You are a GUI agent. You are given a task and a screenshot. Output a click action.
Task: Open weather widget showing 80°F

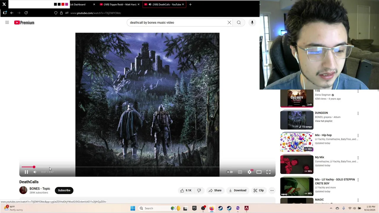tap(14, 208)
